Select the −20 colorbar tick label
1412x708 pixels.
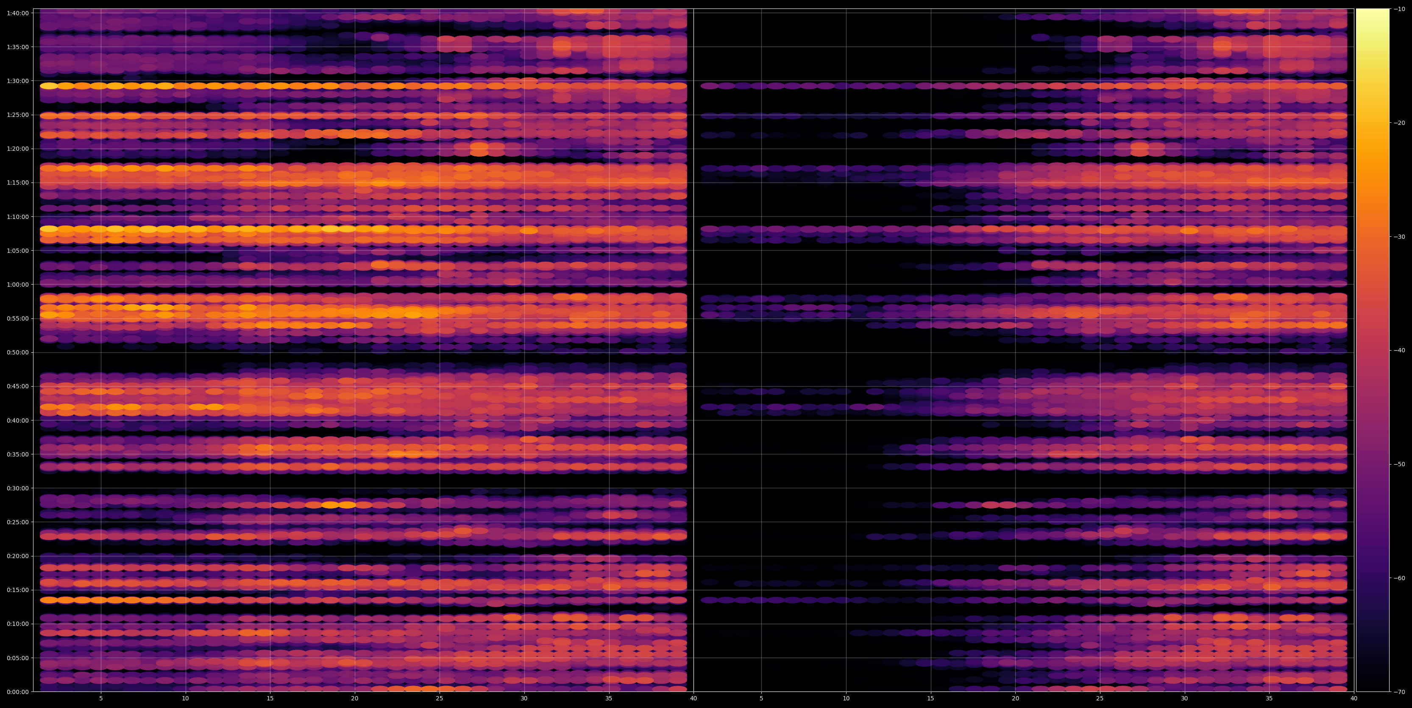[x=1399, y=123]
